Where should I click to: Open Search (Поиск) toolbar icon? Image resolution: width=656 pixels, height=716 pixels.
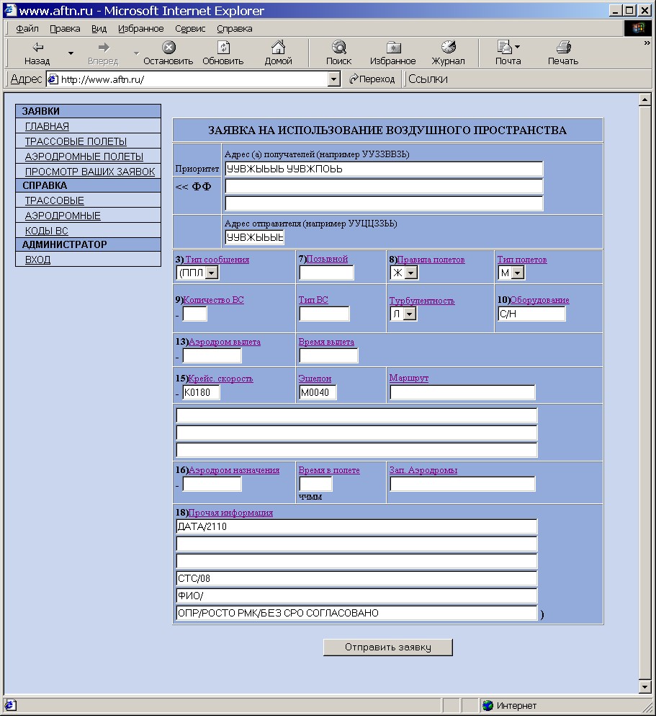pos(338,48)
